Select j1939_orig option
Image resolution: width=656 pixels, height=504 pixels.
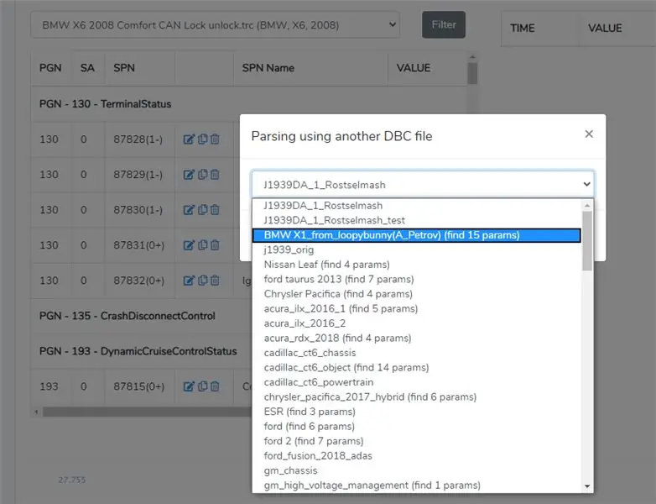tap(416, 249)
